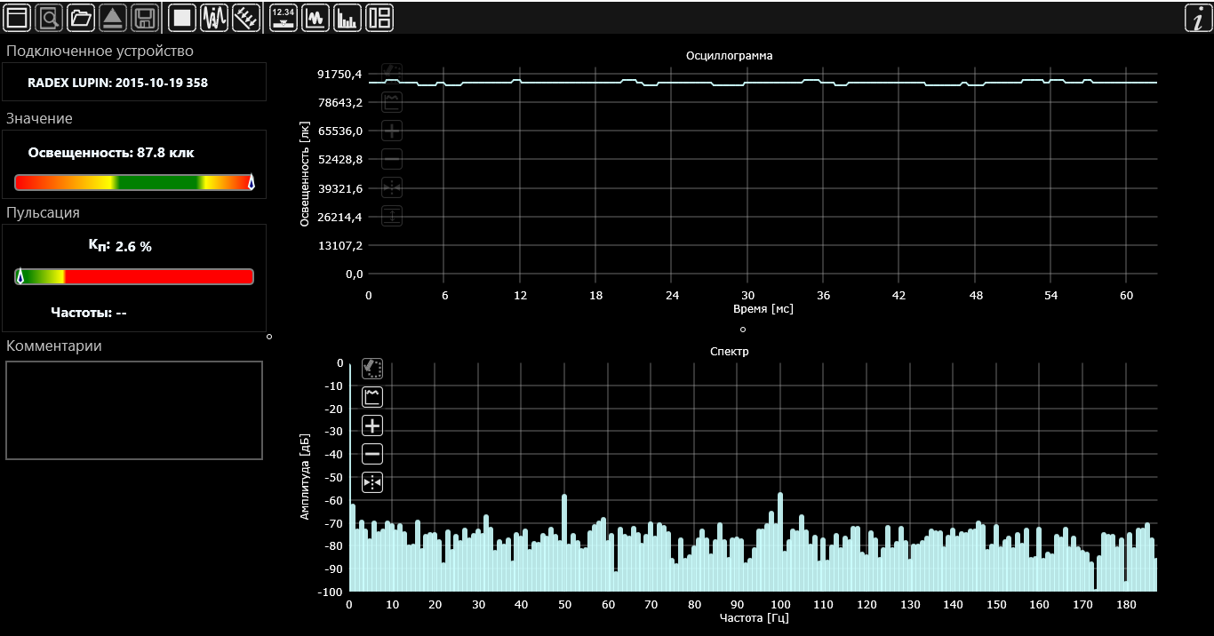
Task: Click the Осциллограмма chart title
Action: pos(730,55)
